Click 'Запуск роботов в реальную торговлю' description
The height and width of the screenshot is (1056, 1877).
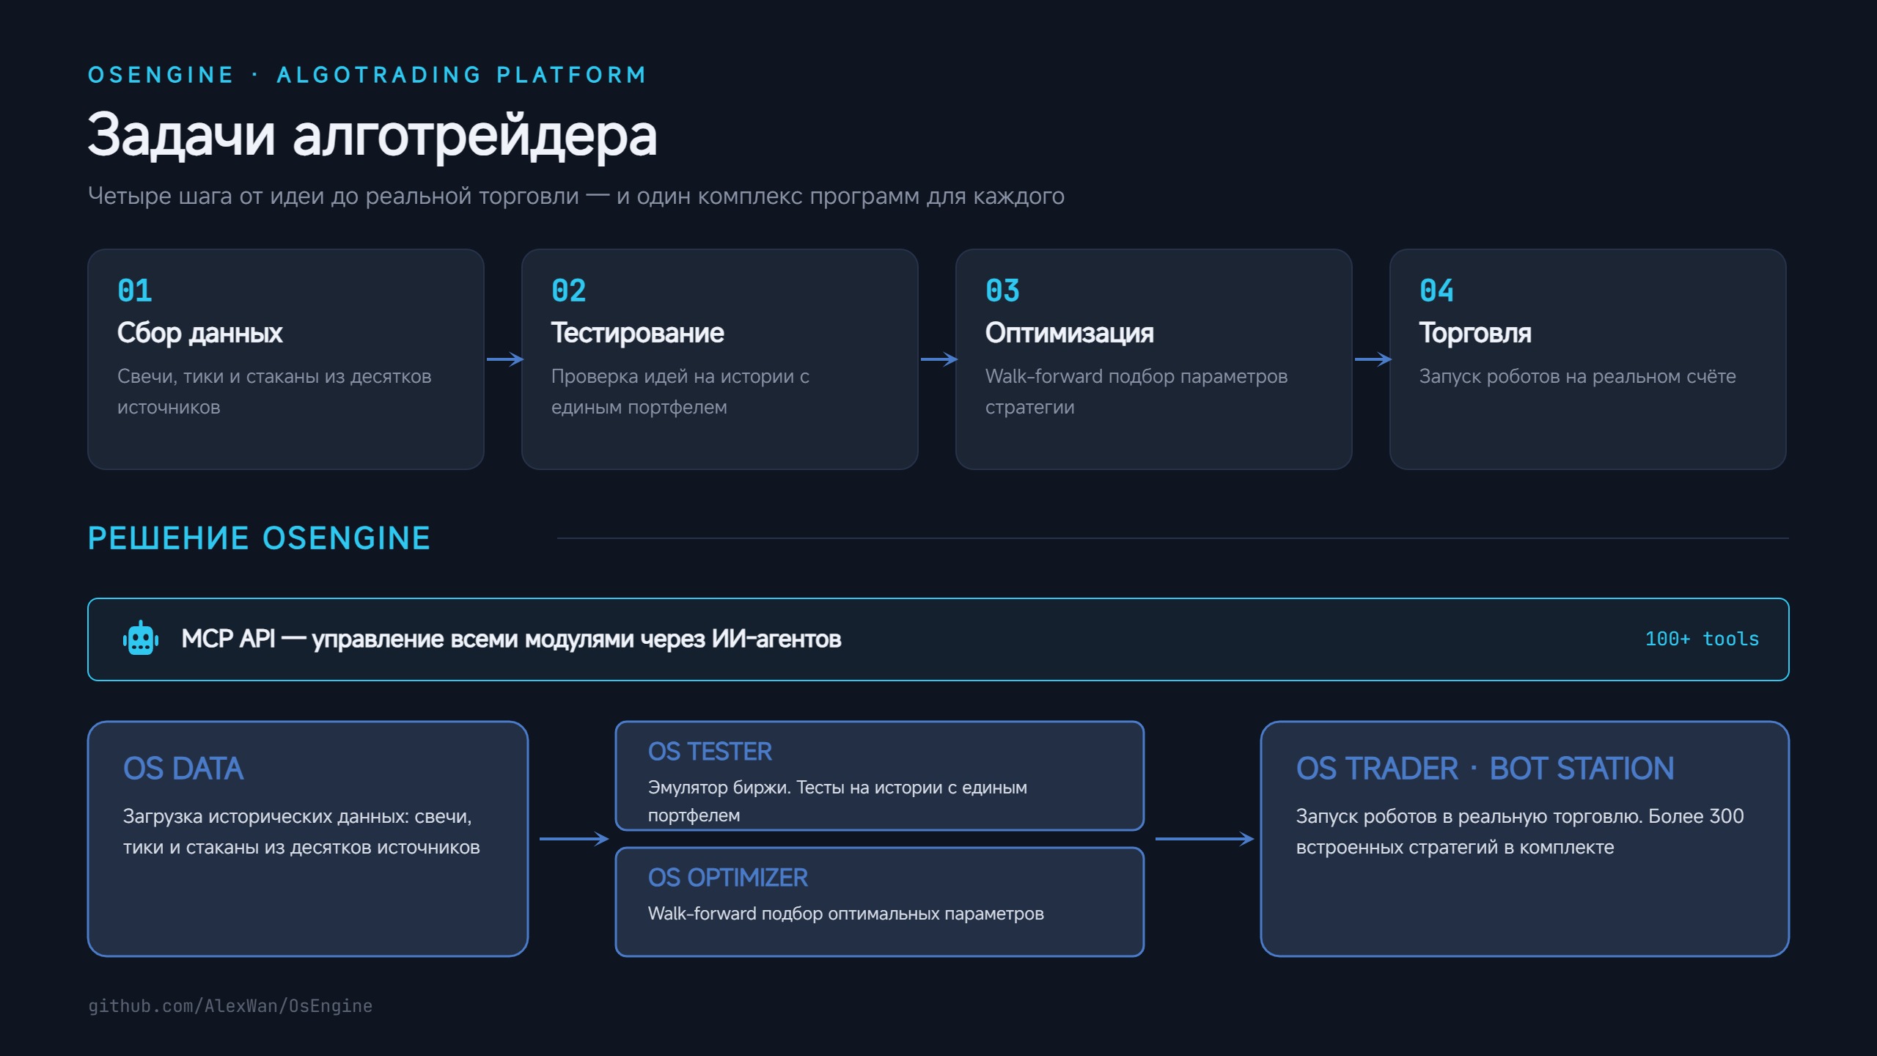(1520, 832)
